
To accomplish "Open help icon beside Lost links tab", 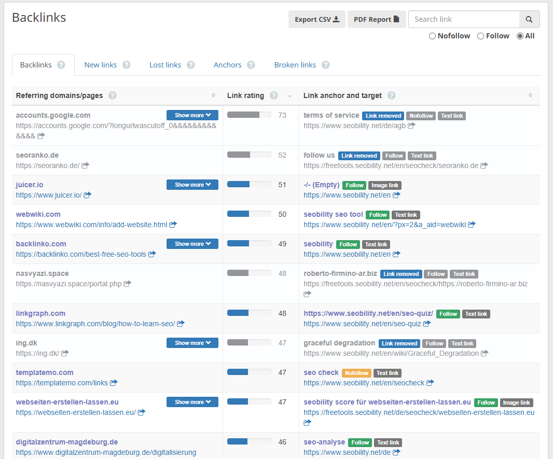I will (x=191, y=65).
